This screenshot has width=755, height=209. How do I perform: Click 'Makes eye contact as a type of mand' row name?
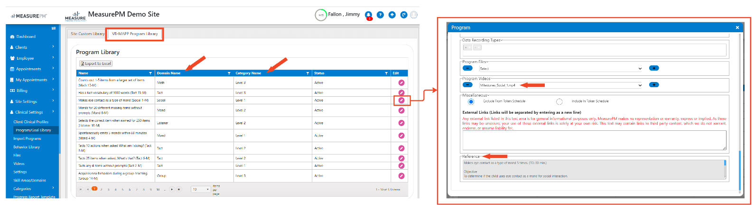tap(113, 100)
